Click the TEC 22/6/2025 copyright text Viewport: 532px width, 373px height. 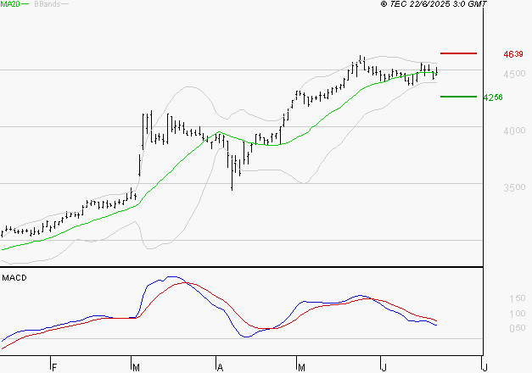(x=434, y=4)
